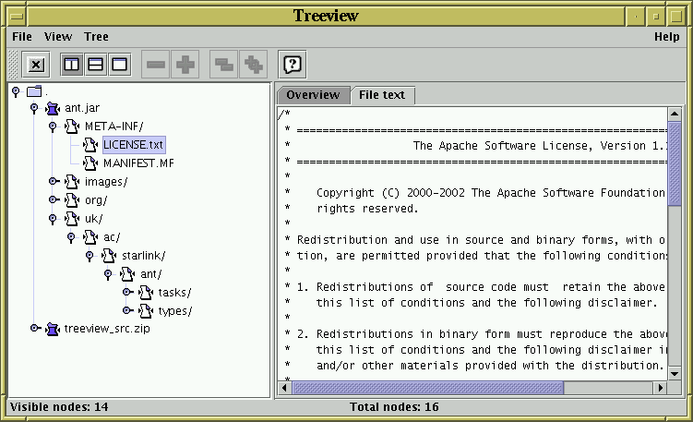Click the MANIFEST.MF file icon
The height and width of the screenshot is (422, 693).
point(90,163)
